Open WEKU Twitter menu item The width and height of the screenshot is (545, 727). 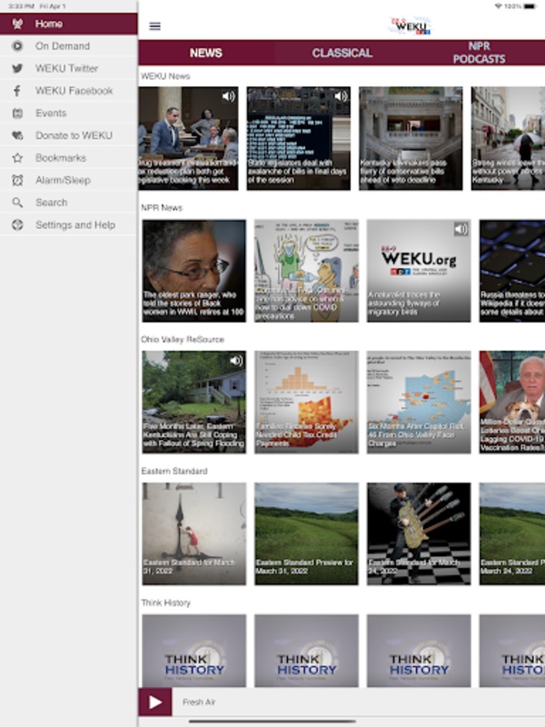(69, 68)
